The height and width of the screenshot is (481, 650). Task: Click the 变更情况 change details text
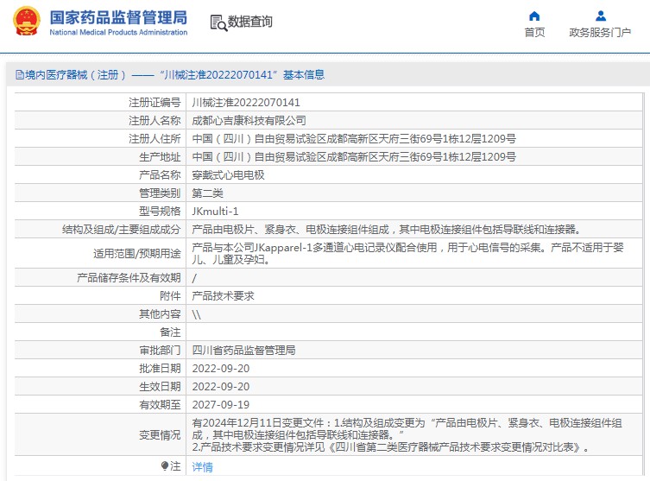click(407, 435)
